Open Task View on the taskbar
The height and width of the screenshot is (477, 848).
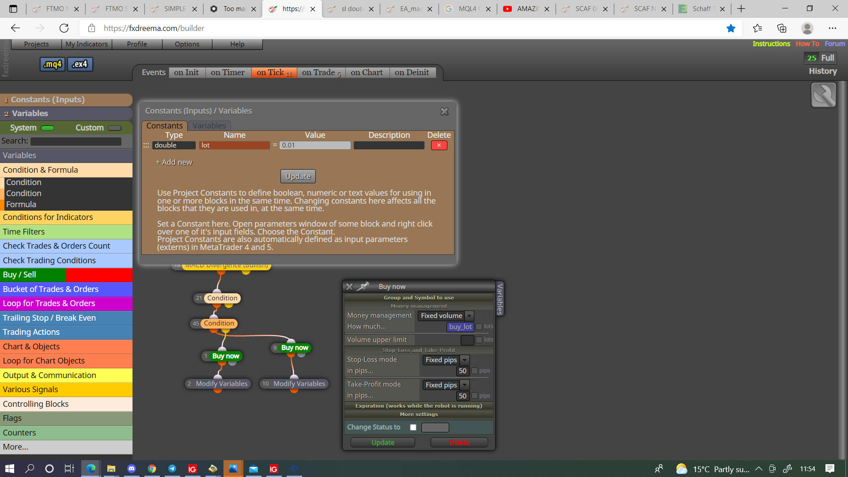69,469
